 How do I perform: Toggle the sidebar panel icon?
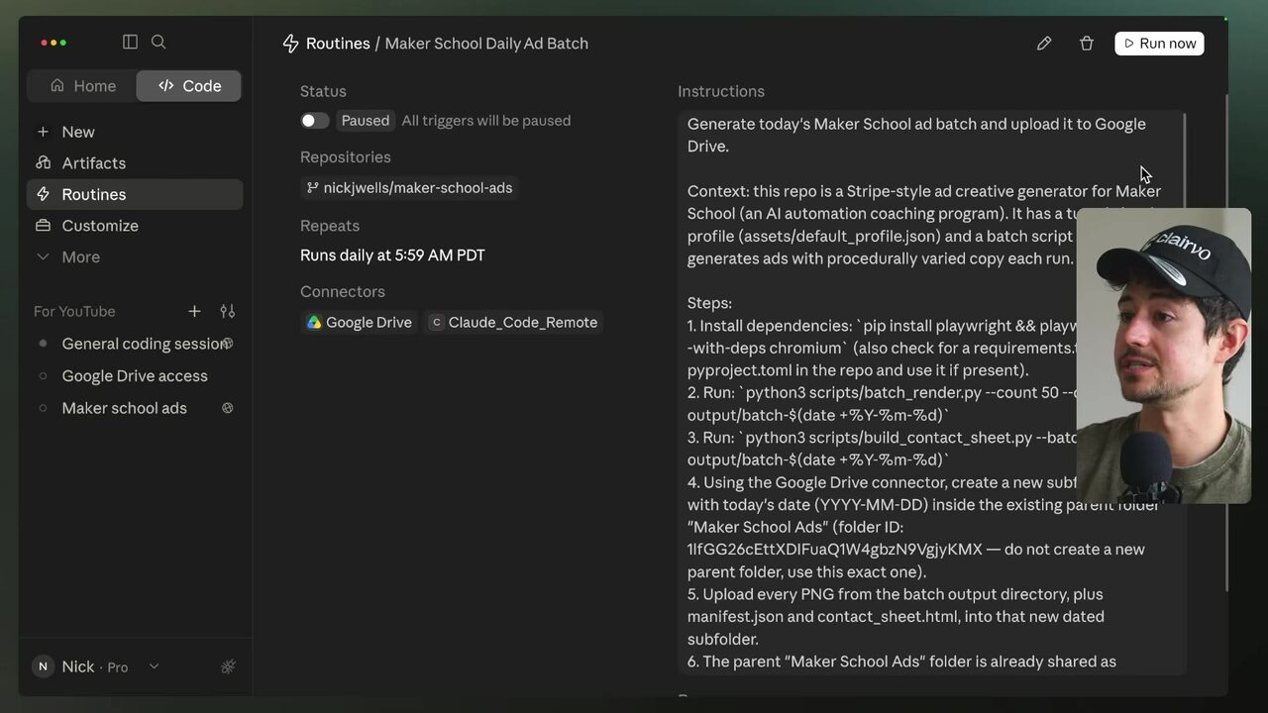click(130, 42)
